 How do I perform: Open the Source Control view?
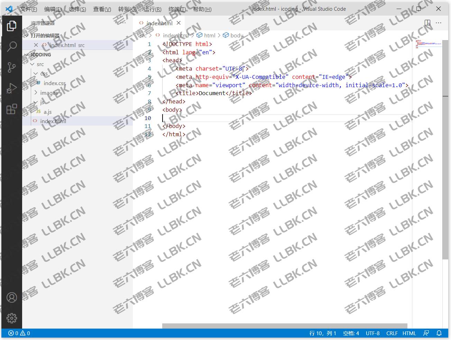[x=12, y=67]
